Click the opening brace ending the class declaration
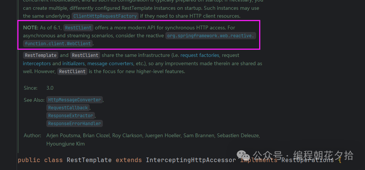Viewport: 365px width, 170px height. click(x=340, y=160)
